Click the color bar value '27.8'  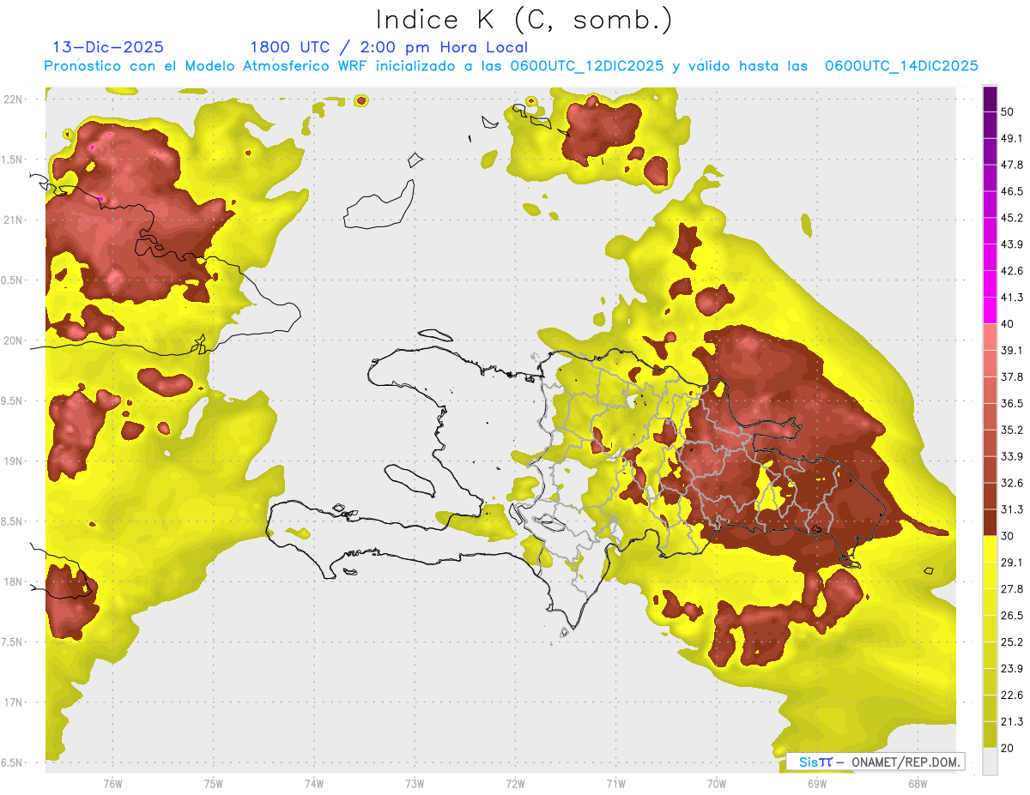pos(1012,588)
